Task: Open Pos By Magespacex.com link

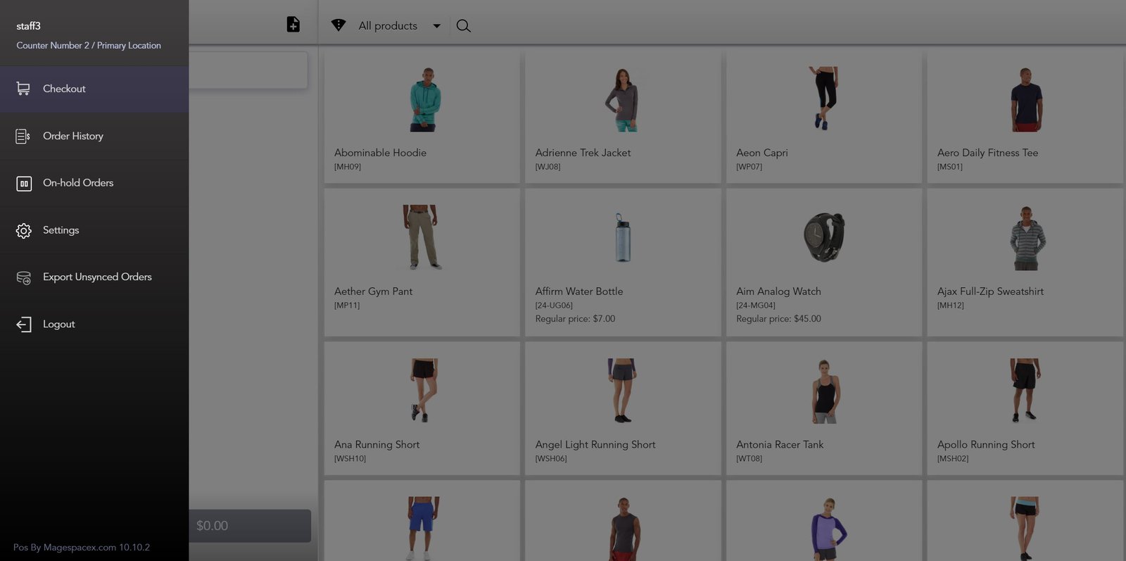Action: (82, 547)
